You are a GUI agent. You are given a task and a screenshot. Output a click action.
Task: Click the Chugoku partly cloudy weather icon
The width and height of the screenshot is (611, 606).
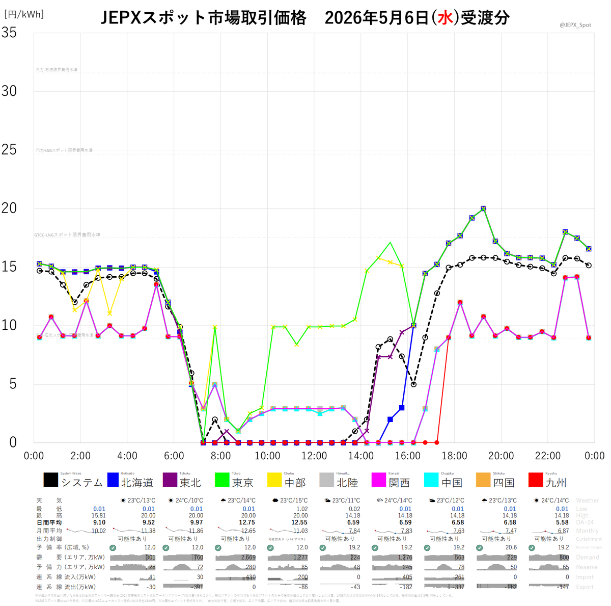(432, 500)
